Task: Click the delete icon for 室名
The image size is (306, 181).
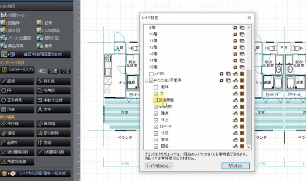Action: 242,140
